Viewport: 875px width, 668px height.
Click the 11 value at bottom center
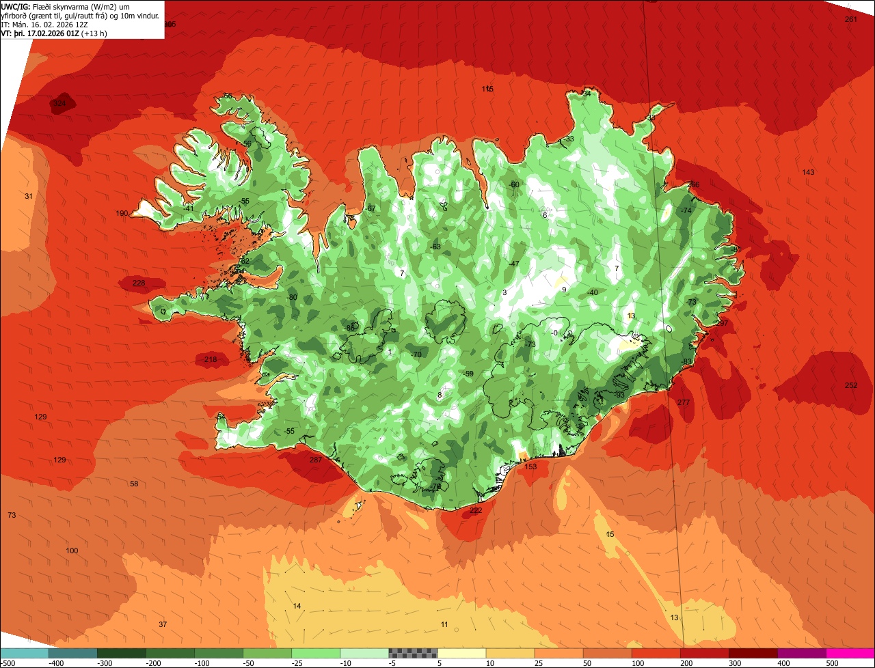coord(444,624)
